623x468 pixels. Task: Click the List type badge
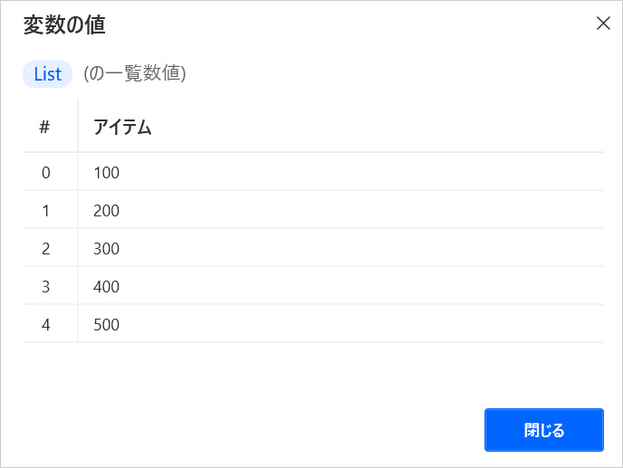click(47, 74)
